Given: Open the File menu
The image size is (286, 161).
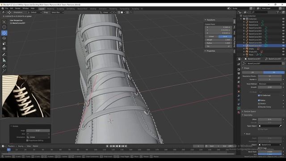Looking at the screenshot, I should (x=7, y=8).
